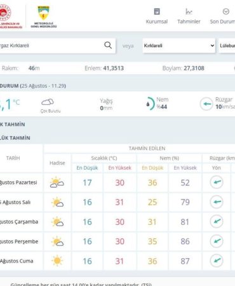The image size is (235, 286).
Task: Click Pazartesi wind direction arrow
Action: pyautogui.click(x=217, y=182)
